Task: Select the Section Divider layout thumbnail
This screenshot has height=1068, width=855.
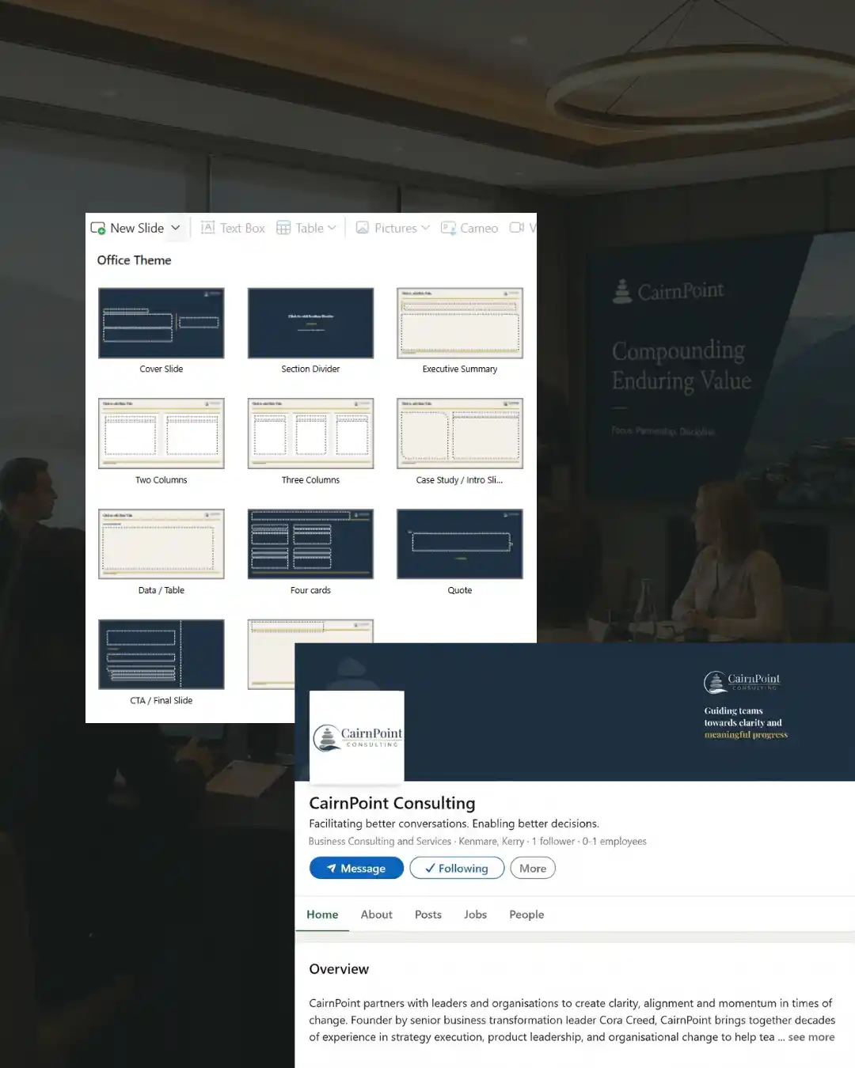Action: 310,323
